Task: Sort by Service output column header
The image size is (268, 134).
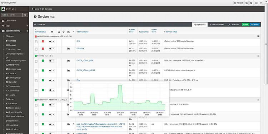Action: point(171,32)
